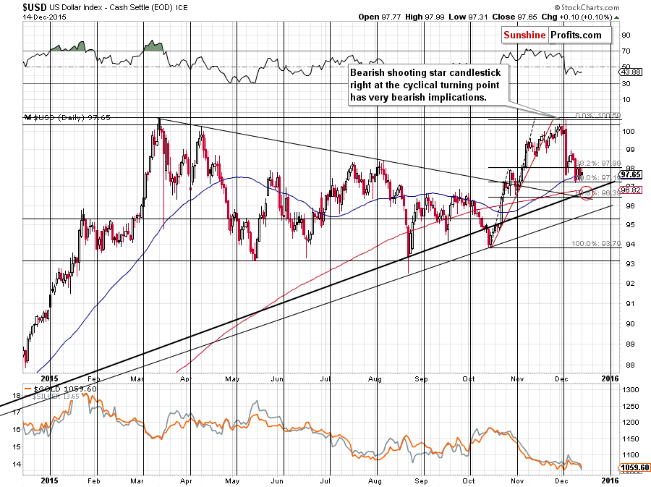Image resolution: width=651 pixels, height=487 pixels.
Task: Click the 1100 level on gold axis
Action: coord(630,455)
